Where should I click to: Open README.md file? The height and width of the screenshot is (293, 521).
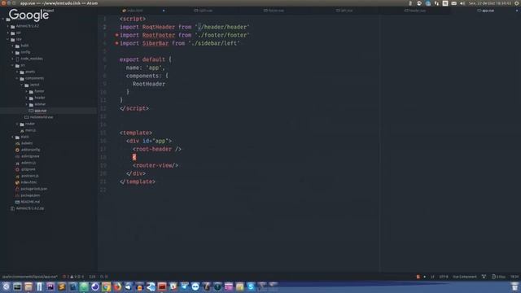(x=30, y=202)
